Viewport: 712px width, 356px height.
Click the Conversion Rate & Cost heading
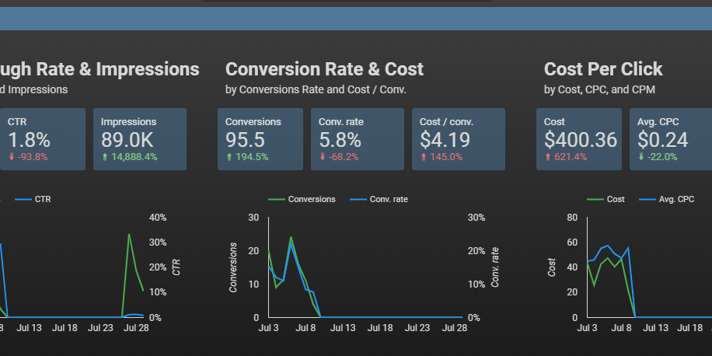(324, 69)
